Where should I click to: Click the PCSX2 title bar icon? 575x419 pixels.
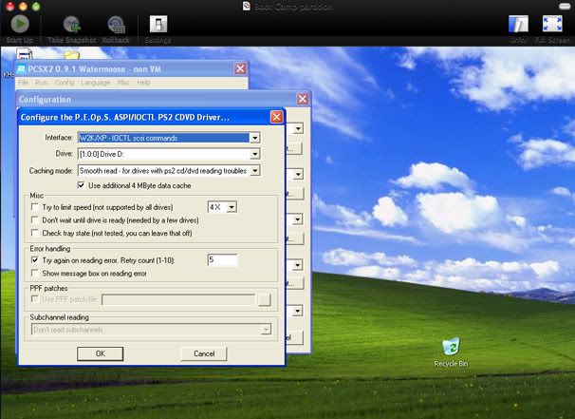point(22,69)
